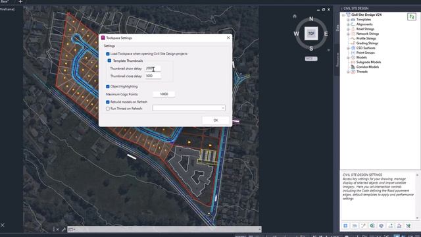Click the Road Strings icon in tree
Image resolution: width=421 pixels, height=237 pixels.
point(353,29)
